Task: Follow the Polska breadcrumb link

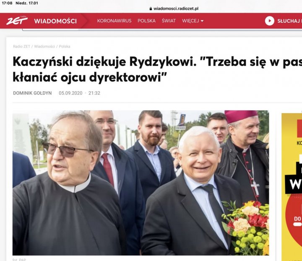Action: 65,47
